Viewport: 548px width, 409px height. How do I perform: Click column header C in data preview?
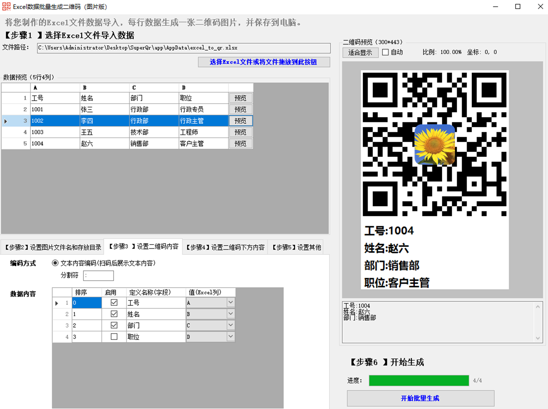[x=154, y=88]
